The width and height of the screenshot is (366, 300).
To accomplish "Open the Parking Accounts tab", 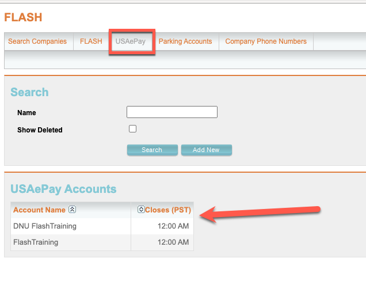I will [185, 41].
